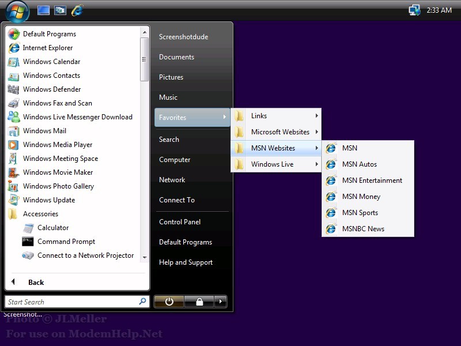Open Windows Movie Maker
Screen dimensions: 461x346
(x=58, y=172)
